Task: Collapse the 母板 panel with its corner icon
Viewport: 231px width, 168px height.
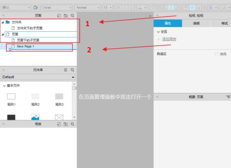Action: [x=3, y=124]
